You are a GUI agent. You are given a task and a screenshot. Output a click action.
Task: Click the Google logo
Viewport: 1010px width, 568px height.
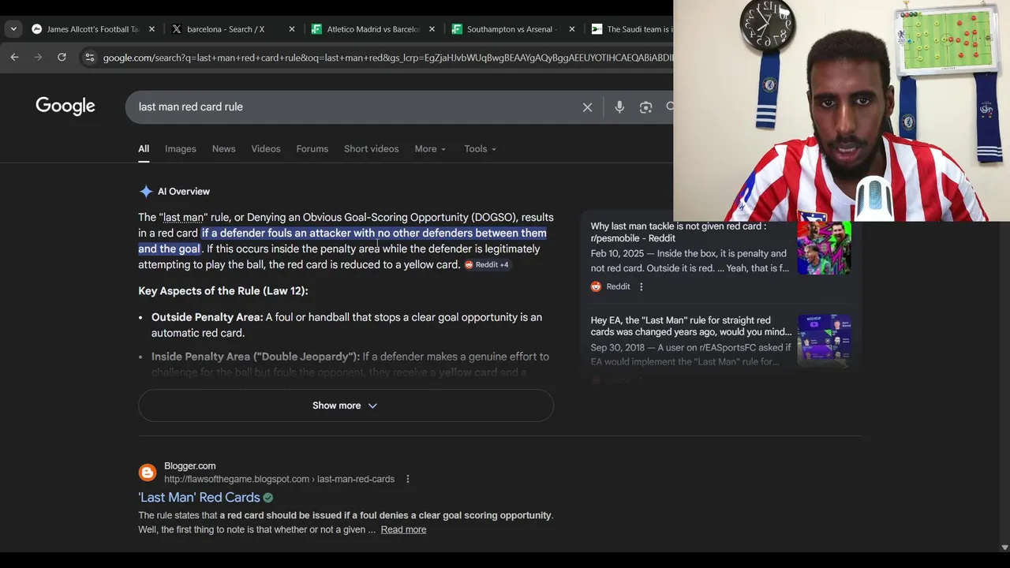pos(65,106)
